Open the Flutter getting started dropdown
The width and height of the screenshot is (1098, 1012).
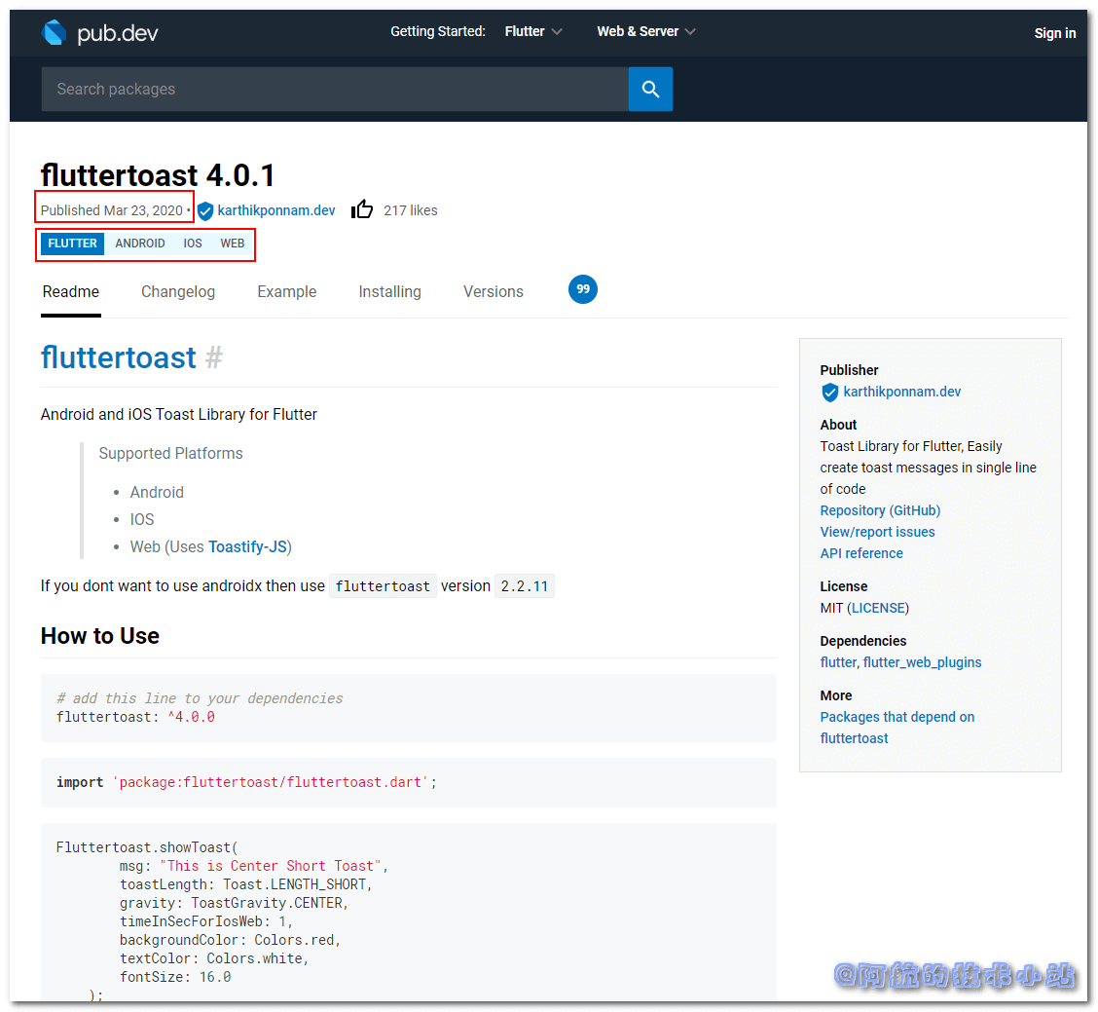533,31
